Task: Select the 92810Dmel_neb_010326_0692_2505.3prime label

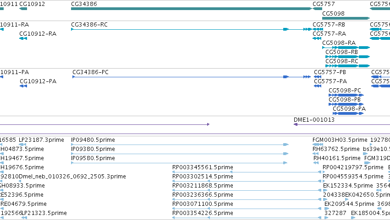Action: pyautogui.click(x=63, y=177)
